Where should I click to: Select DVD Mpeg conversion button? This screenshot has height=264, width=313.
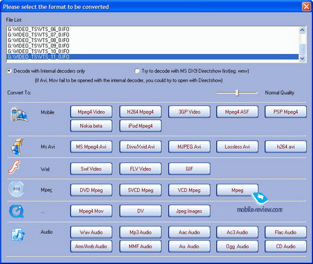pyautogui.click(x=91, y=190)
